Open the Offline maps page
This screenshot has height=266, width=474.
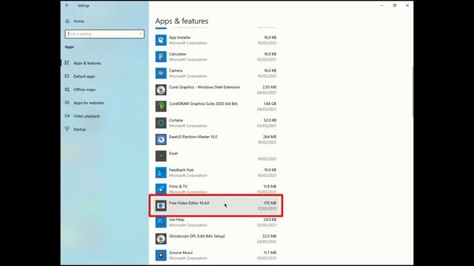pyautogui.click(x=84, y=89)
